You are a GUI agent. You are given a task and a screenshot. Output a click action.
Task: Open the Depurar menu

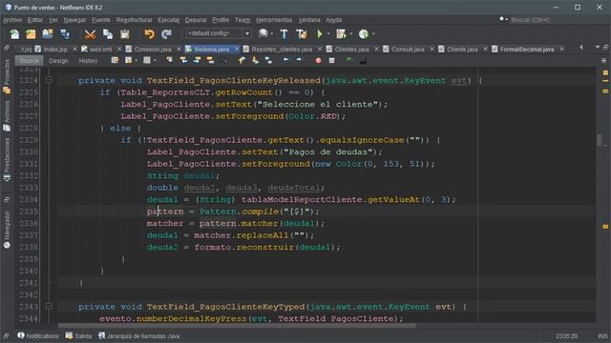point(196,20)
